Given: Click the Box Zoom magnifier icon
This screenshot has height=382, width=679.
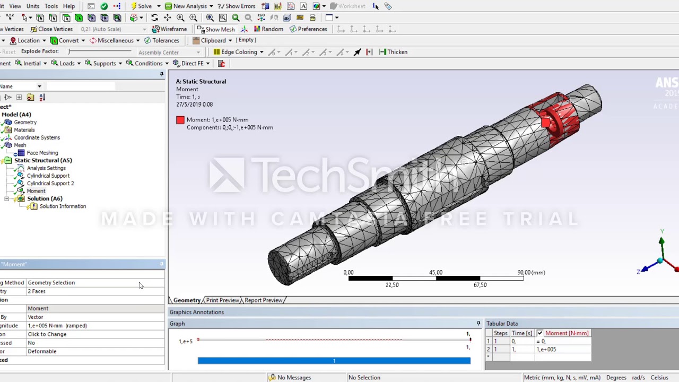Looking at the screenshot, I should click(223, 18).
